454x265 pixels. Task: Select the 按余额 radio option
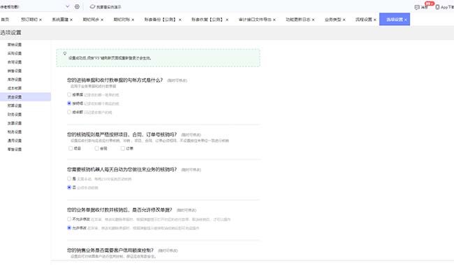click(x=69, y=112)
